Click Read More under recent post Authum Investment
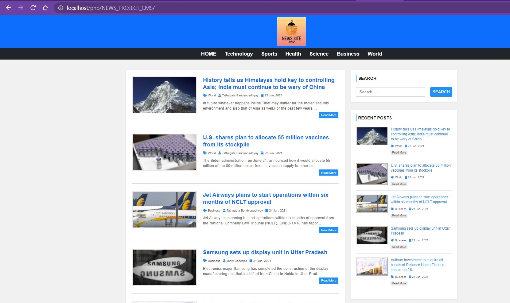This screenshot has width=510, height=303. click(399, 283)
